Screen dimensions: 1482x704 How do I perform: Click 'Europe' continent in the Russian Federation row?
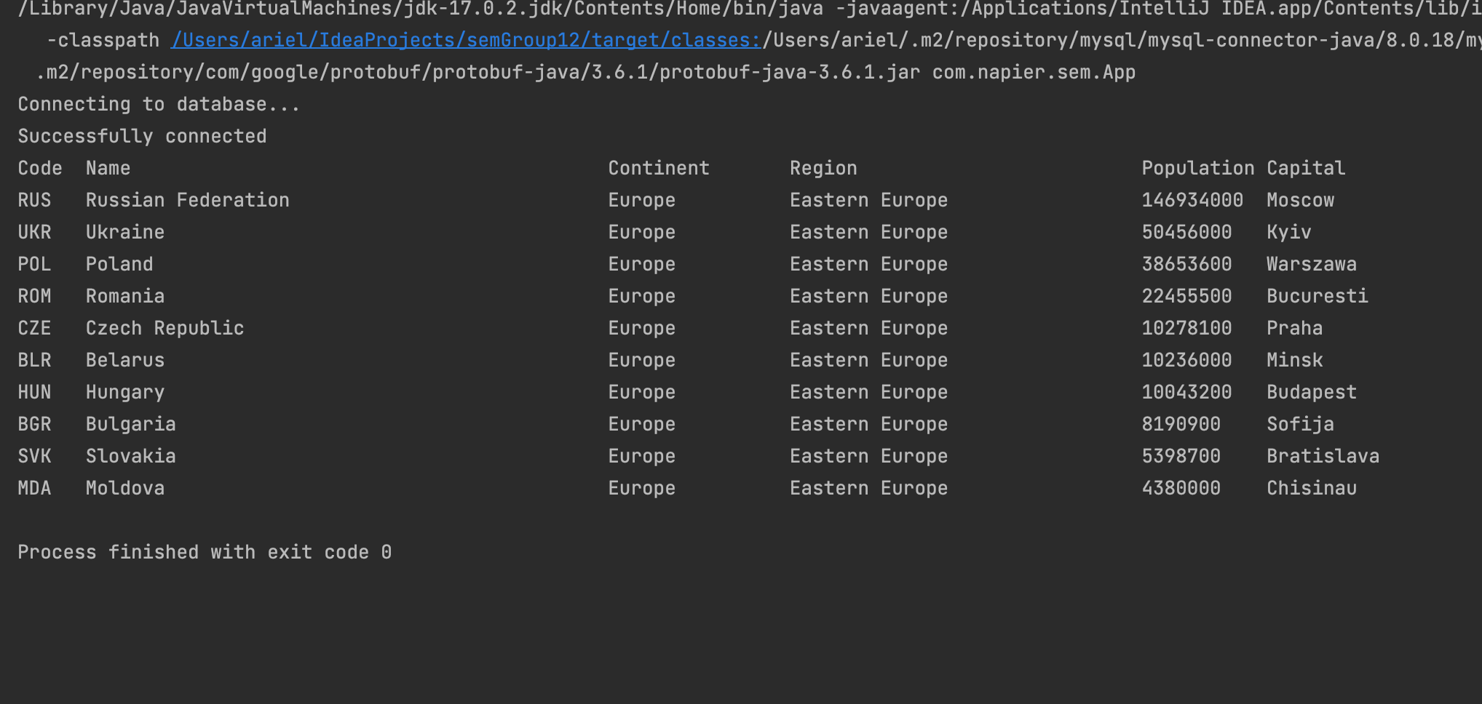(x=642, y=200)
